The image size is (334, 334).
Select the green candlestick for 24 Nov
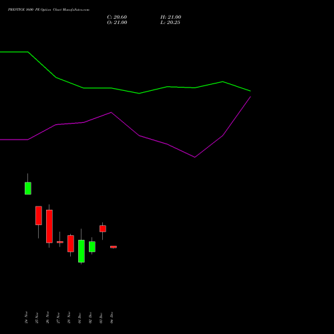coord(28,188)
